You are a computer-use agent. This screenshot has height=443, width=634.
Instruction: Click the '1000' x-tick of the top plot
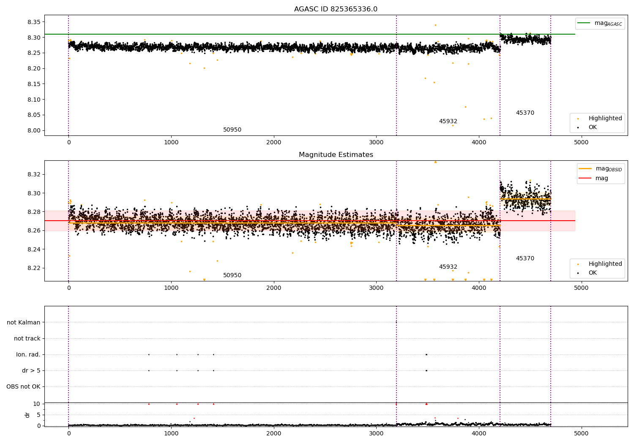pyautogui.click(x=171, y=143)
